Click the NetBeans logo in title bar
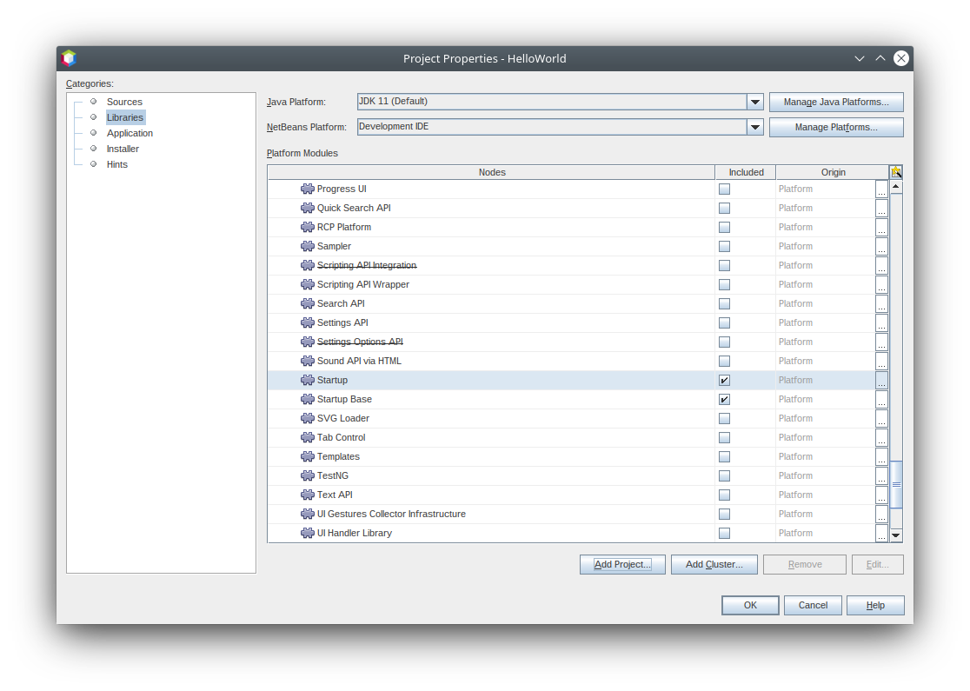Image resolution: width=970 pixels, height=691 pixels. 69,58
